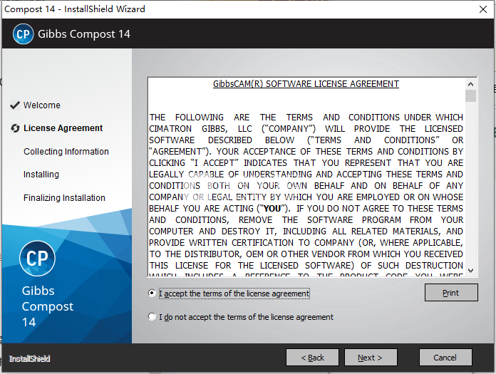
Task: Print the license agreement
Action: pos(450,293)
